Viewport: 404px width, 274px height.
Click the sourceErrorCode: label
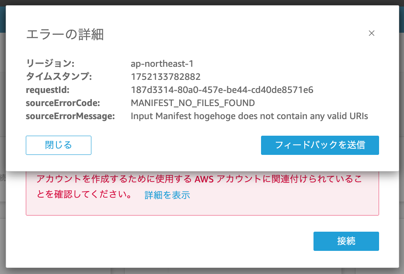[x=63, y=103]
